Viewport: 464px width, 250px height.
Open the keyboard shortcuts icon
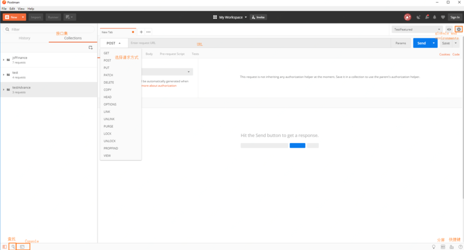pos(451,247)
